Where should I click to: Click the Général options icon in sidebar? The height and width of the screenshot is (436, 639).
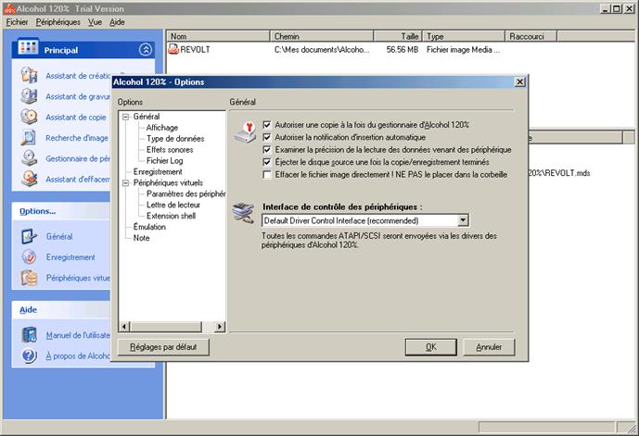[x=30, y=236]
